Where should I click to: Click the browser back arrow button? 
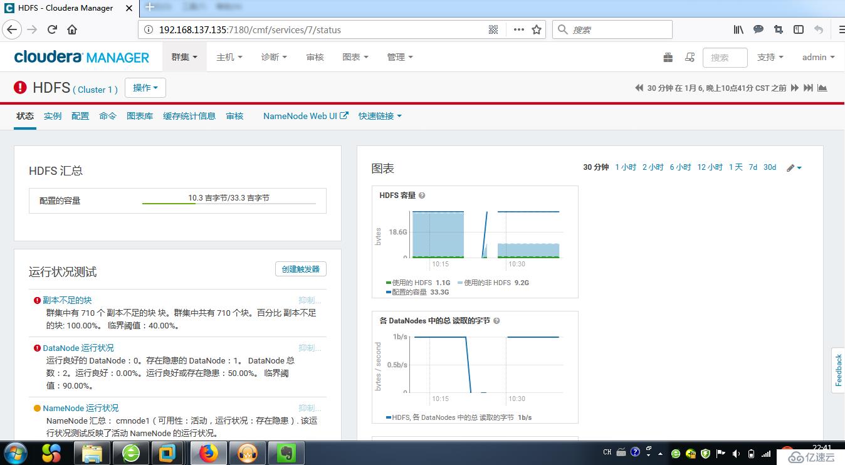(12, 29)
